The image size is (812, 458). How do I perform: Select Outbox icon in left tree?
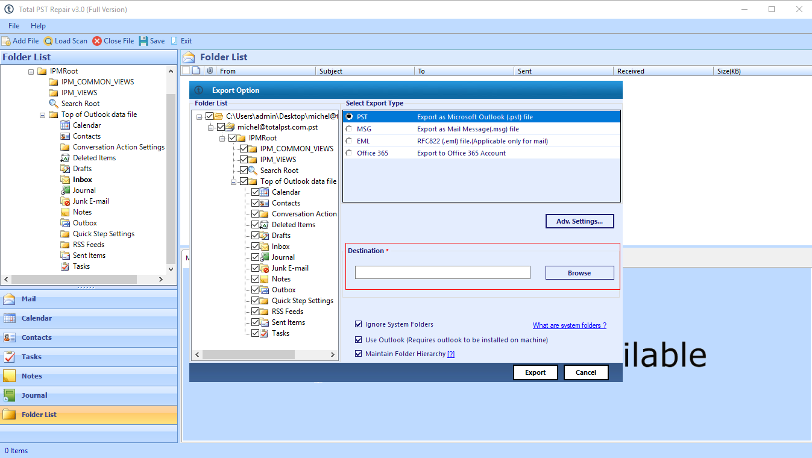(65, 223)
